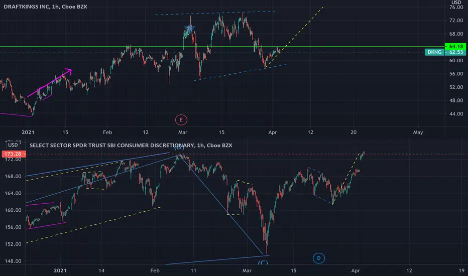The width and height of the screenshot is (468, 276).
Task: Click the 20 date label on DraftKings time axis
Action: pyautogui.click(x=354, y=132)
